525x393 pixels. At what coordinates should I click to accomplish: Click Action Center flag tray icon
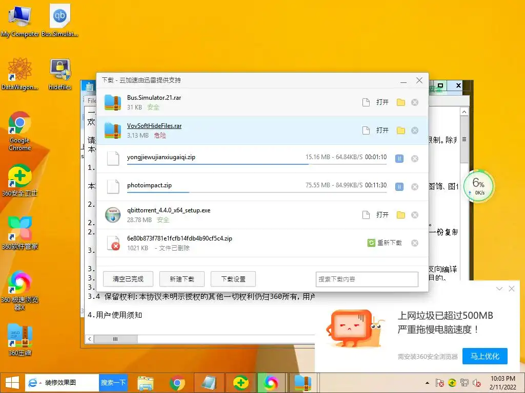(439, 383)
